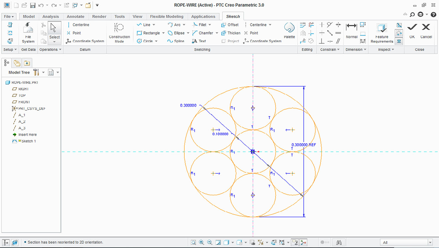Apply the Equal constraint icon
Image resolution: width=439 pixels, height=248 pixels.
pyautogui.click(x=338, y=33)
